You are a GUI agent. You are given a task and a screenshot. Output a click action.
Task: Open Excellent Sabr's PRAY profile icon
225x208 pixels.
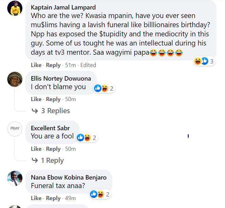pyautogui.click(x=15, y=128)
